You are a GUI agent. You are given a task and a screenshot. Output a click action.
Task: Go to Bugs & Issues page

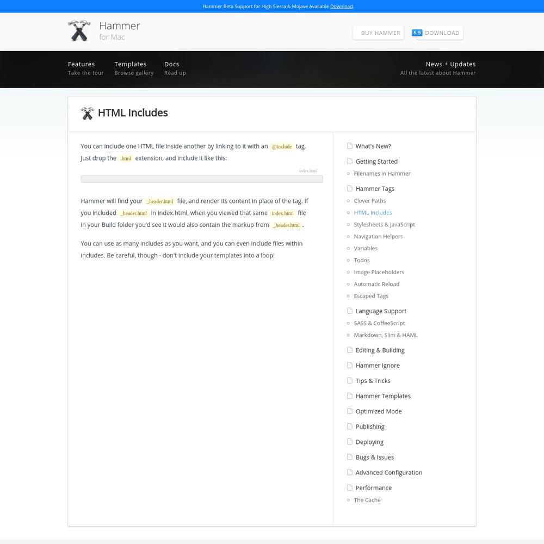click(x=375, y=457)
